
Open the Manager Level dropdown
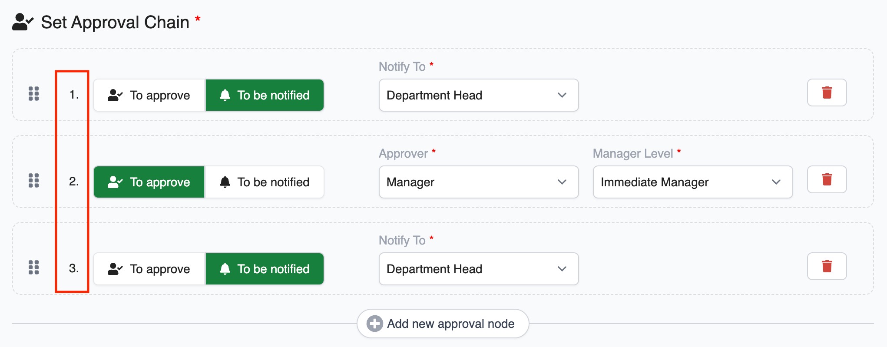click(693, 182)
